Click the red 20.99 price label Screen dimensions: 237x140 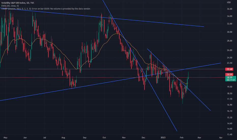(229, 75)
